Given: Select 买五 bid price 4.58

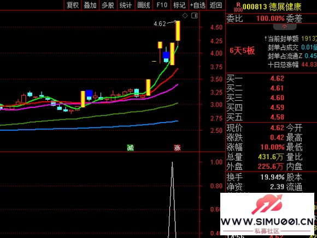Looking at the screenshot, I should [277, 117].
